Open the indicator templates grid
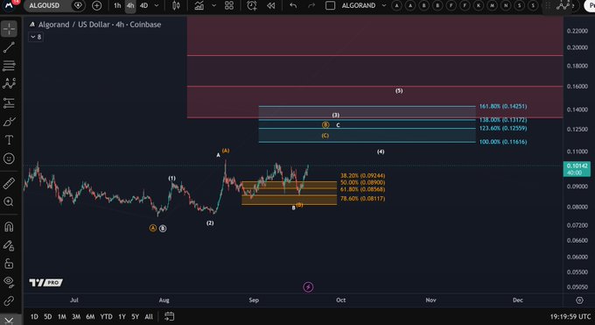 coord(229,6)
